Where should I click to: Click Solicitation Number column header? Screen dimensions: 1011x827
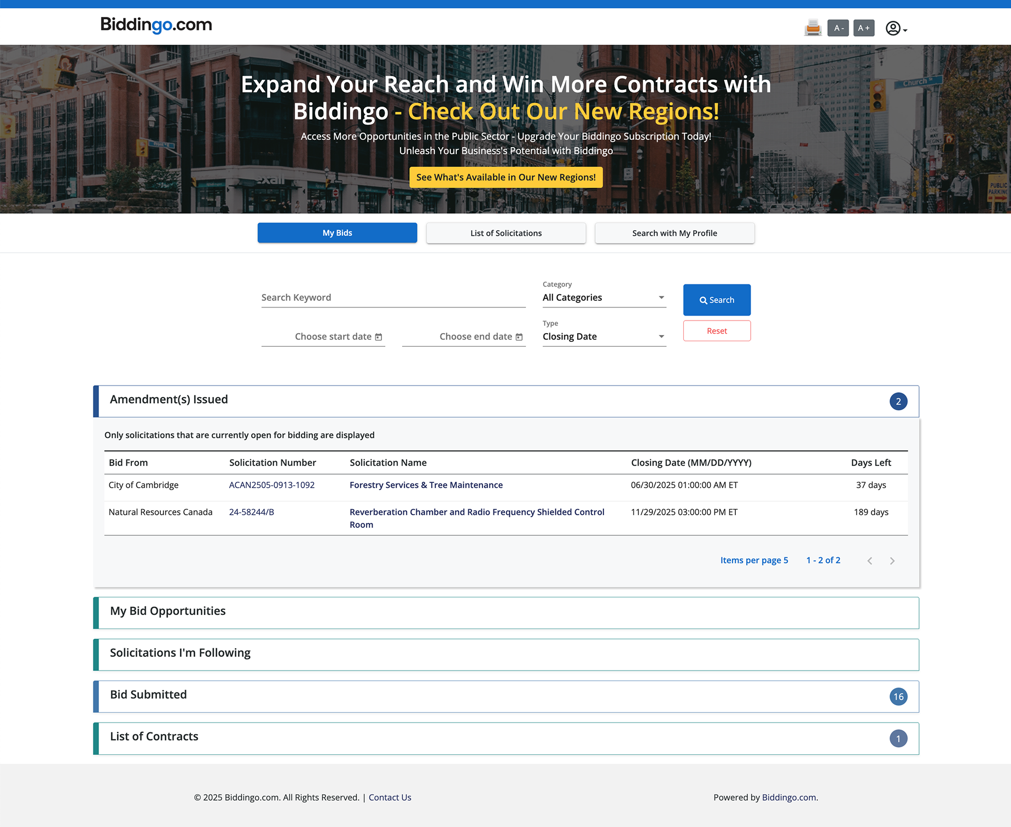[273, 463]
